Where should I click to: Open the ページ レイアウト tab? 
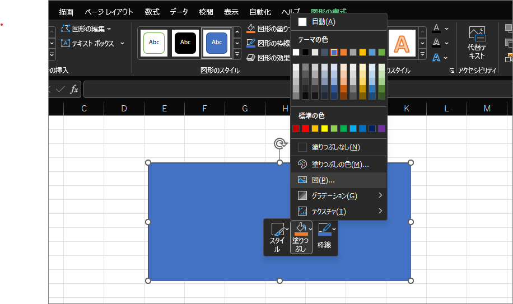pyautogui.click(x=109, y=12)
